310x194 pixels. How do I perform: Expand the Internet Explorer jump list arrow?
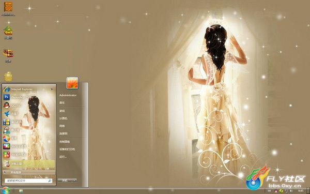[x=52, y=89]
